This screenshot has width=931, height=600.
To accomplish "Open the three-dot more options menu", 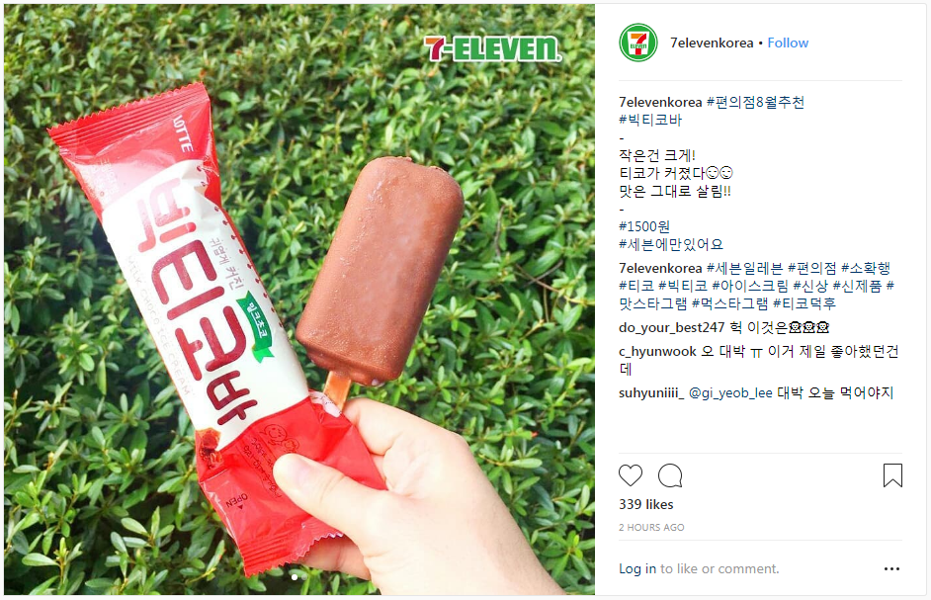I will [891, 569].
